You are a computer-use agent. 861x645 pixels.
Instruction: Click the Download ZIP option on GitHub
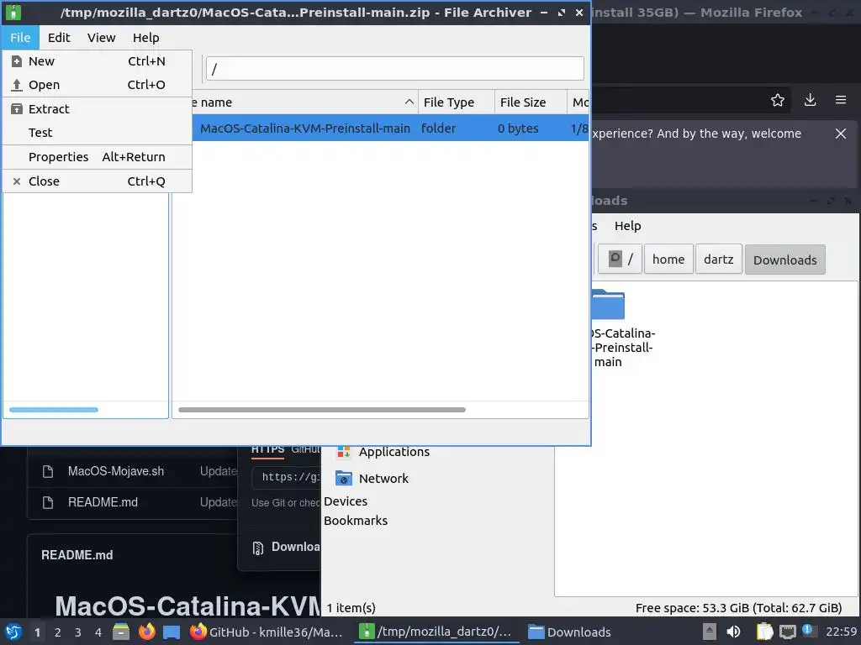286,548
